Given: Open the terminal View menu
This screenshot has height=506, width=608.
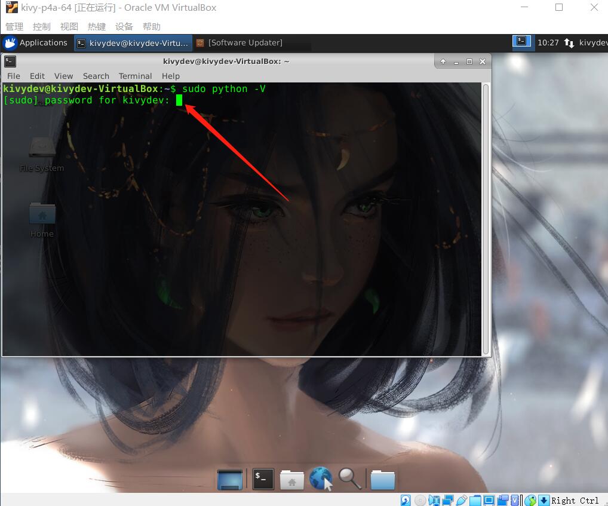Looking at the screenshot, I should click(x=63, y=76).
